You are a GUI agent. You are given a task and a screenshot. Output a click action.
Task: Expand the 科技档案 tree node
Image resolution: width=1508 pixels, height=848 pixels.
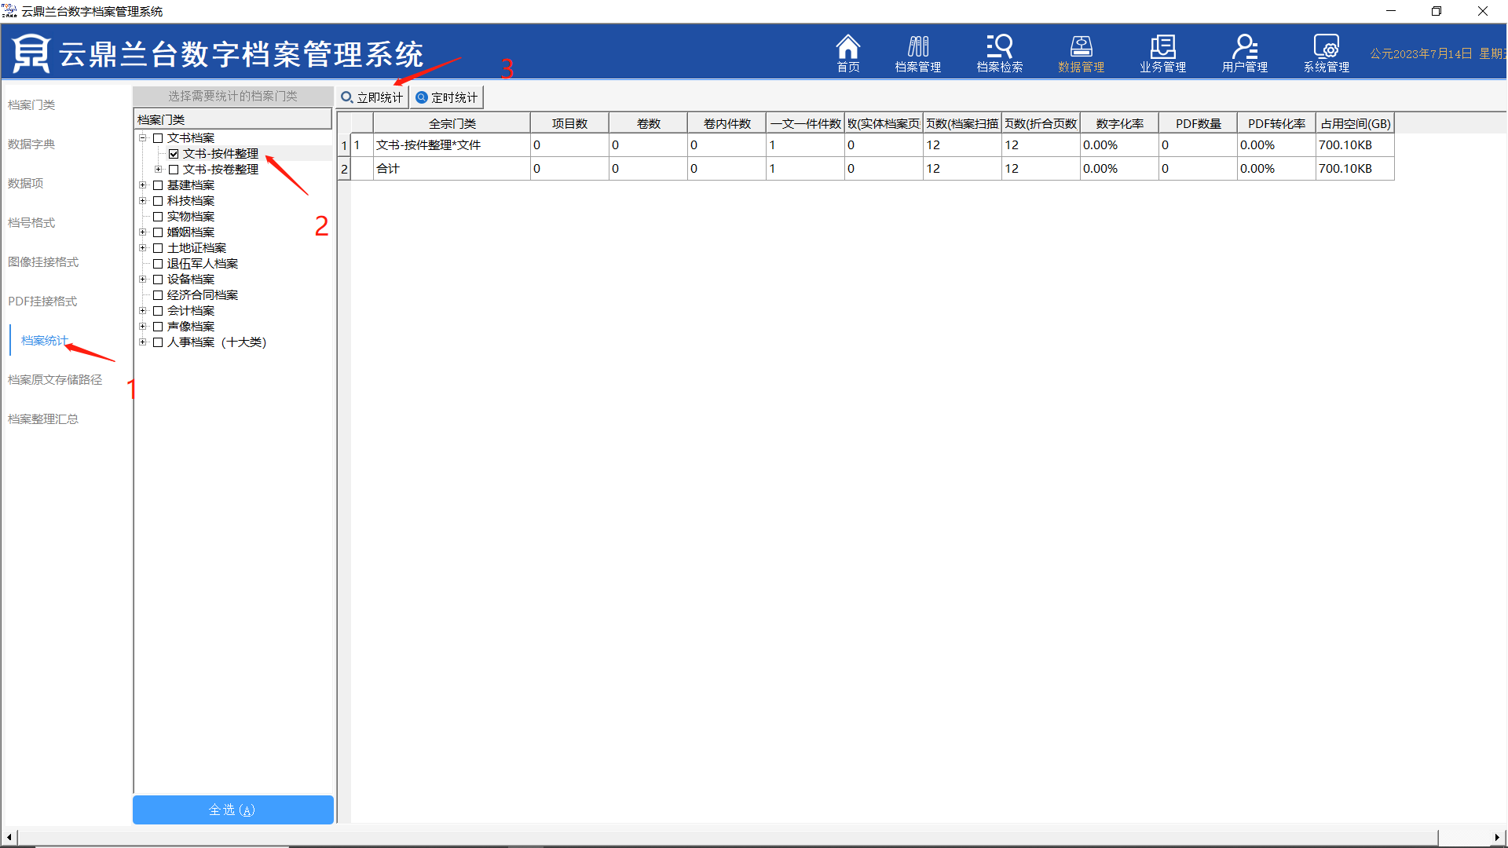(x=143, y=201)
